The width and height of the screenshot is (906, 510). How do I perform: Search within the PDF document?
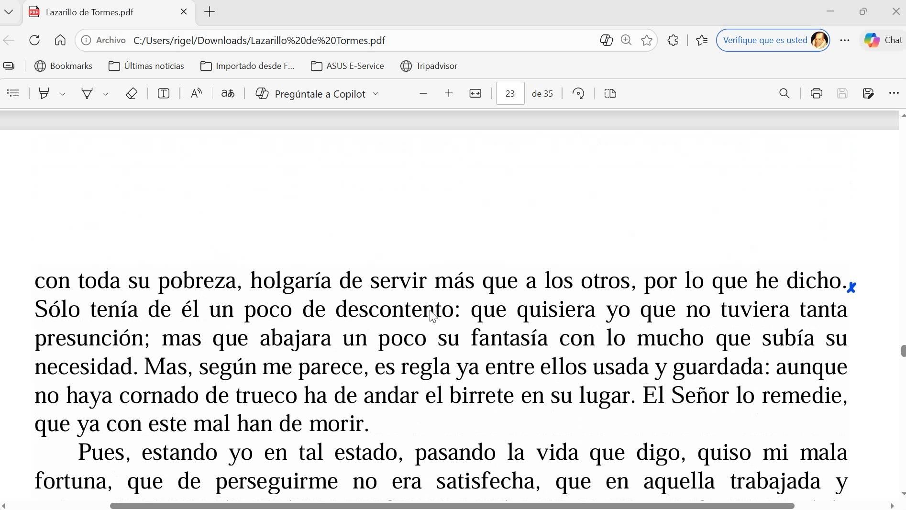click(784, 93)
